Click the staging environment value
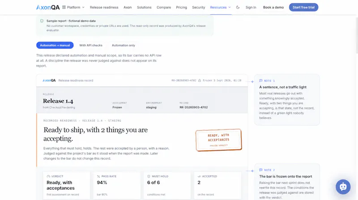The image size is (358, 200). [x=151, y=107]
